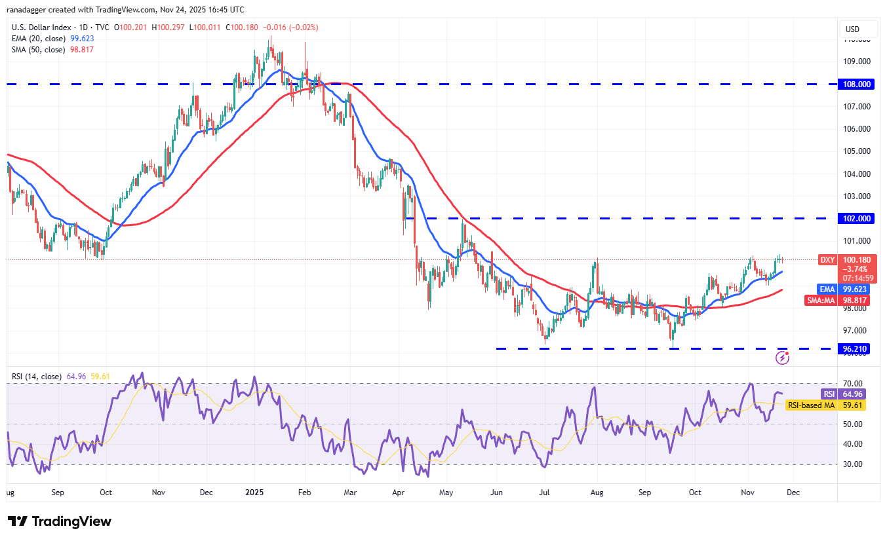
Task: Toggle the SMA (50, close) indicator legend
Action: (x=39, y=50)
